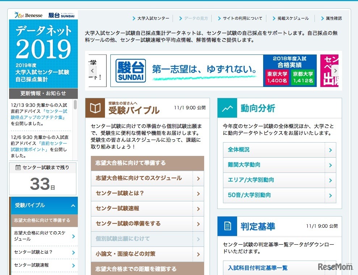Click the 33日 countdown number
The height and width of the screenshot is (275, 358).
pos(43,184)
